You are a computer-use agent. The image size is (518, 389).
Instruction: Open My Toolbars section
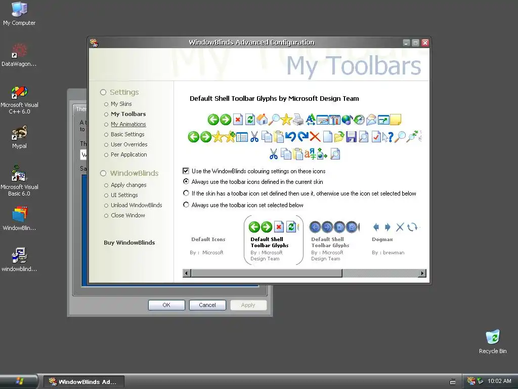(128, 114)
